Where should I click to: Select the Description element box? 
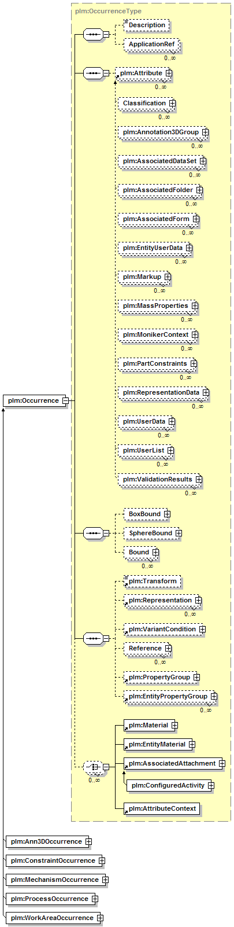pyautogui.click(x=146, y=25)
